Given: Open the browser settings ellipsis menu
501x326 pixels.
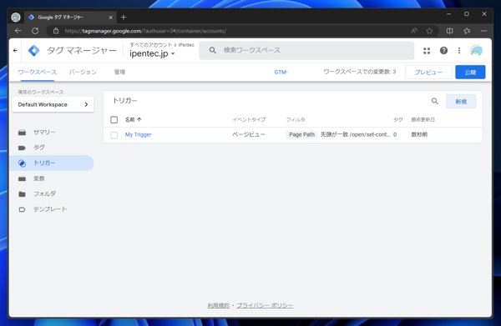Looking at the screenshot, I should pyautogui.click(x=483, y=31).
